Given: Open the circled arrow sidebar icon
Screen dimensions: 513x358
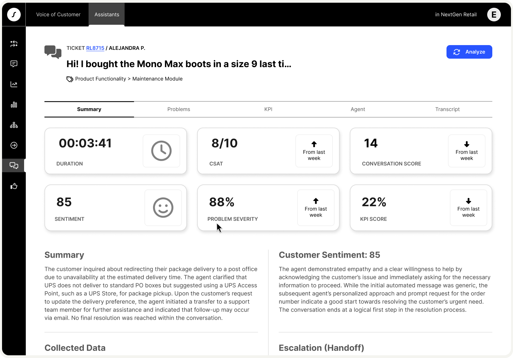Looking at the screenshot, I should click(x=14, y=145).
